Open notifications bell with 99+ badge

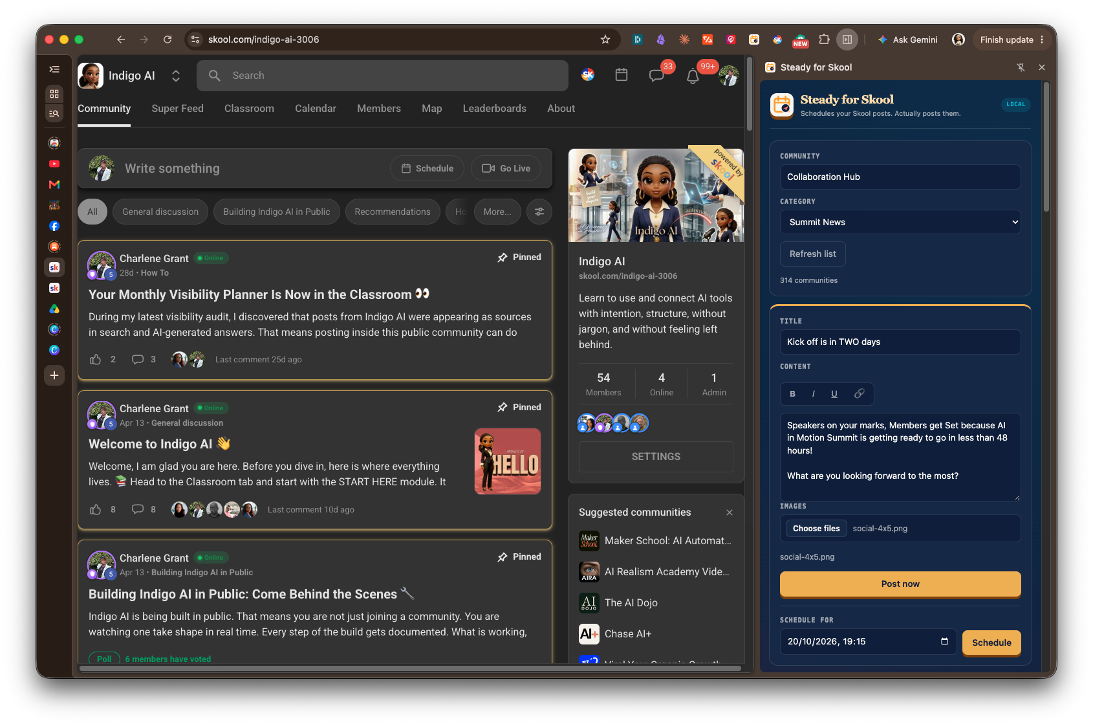click(693, 76)
